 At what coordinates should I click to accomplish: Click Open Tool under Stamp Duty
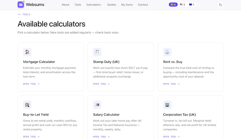coord(101,84)
